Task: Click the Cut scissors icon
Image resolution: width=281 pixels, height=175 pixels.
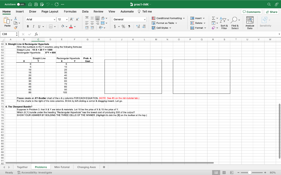Action: [x=16, y=18]
